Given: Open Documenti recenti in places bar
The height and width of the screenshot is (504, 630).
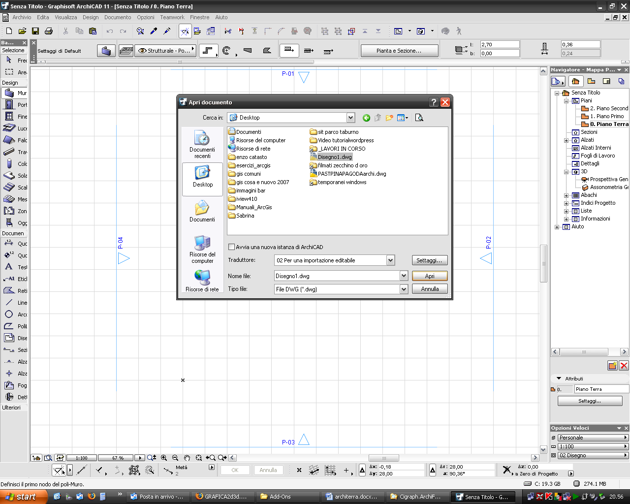Looking at the screenshot, I should click(x=202, y=143).
